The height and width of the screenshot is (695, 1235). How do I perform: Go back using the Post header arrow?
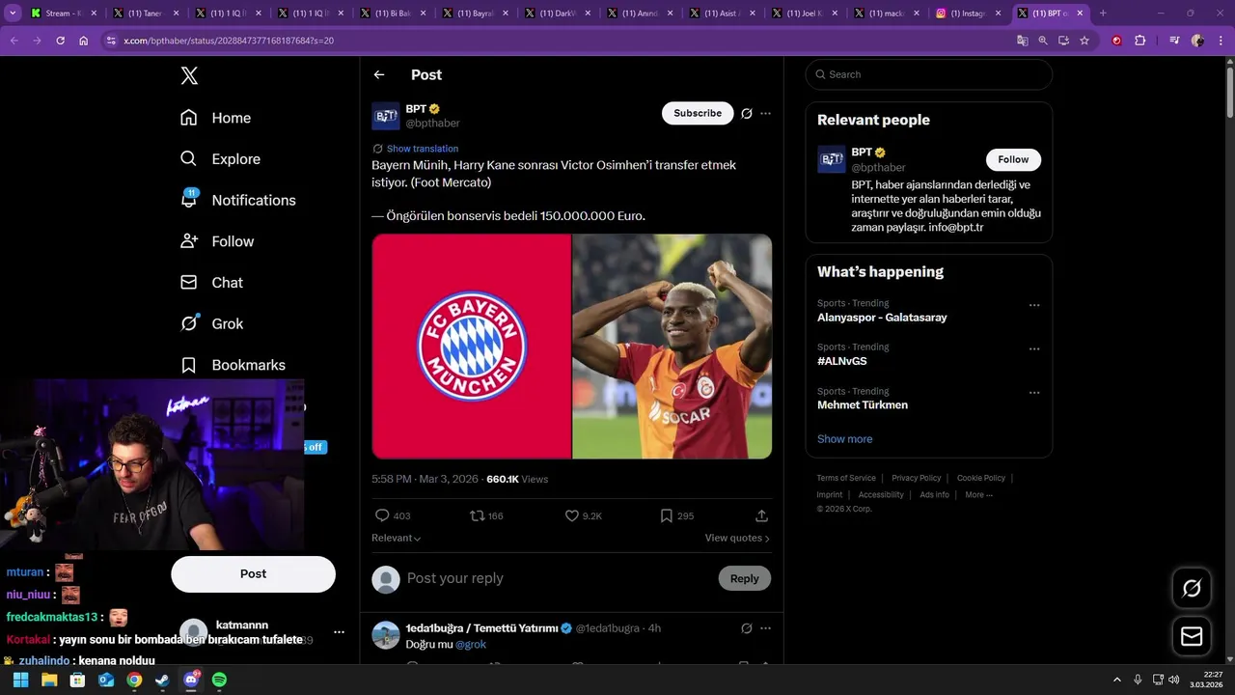point(379,74)
